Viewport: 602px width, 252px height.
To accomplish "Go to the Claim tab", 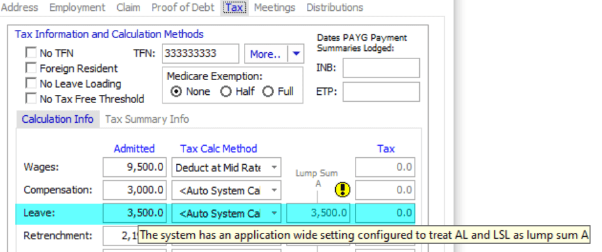I will [128, 7].
